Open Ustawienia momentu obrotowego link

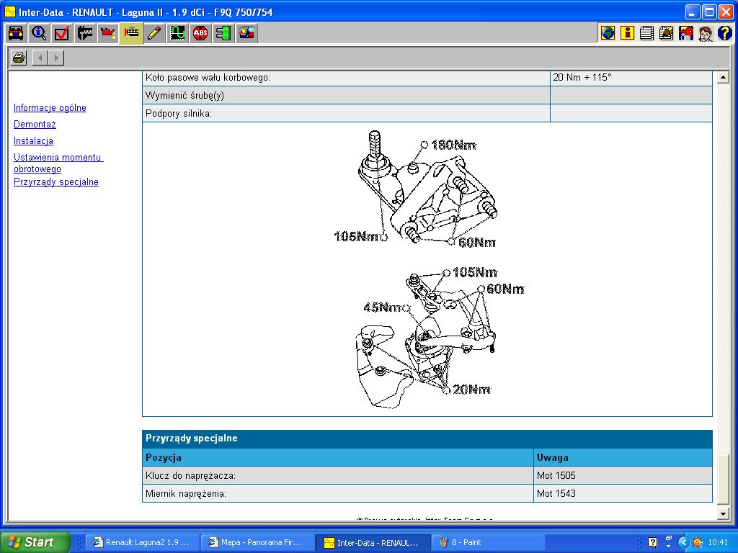[58, 163]
